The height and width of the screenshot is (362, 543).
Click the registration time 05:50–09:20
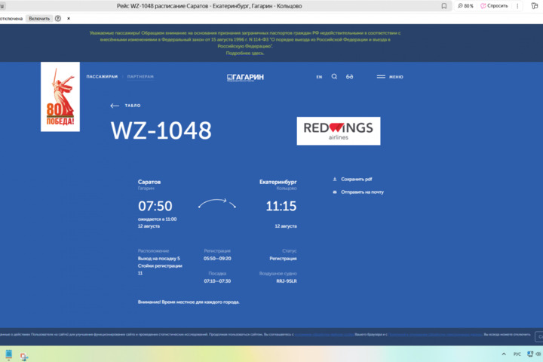point(217,259)
